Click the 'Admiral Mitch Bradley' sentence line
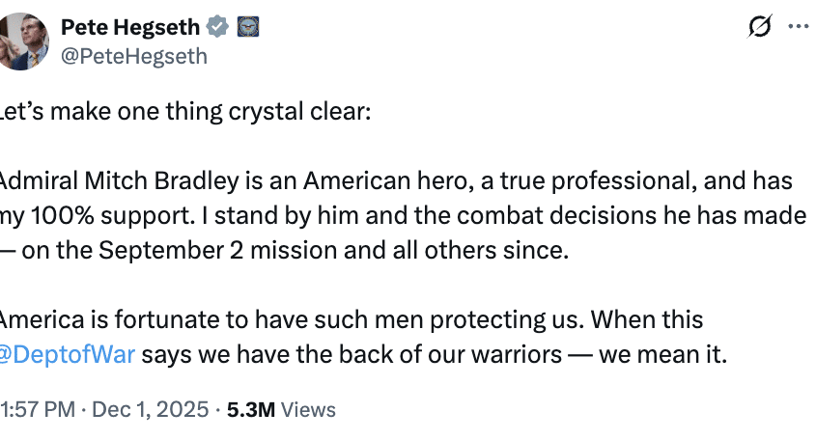816x440 pixels. tap(97, 181)
